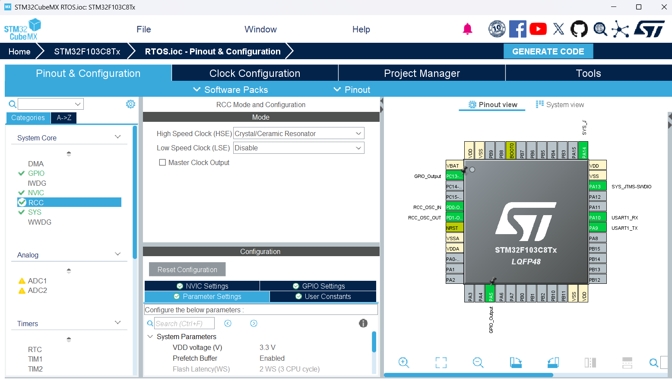Click the STM32F103C8Tx breadcrumb
Viewport: 672px width, 381px height.
click(87, 51)
